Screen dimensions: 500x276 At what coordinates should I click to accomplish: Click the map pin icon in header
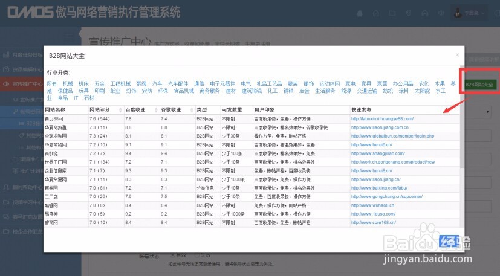click(x=409, y=13)
